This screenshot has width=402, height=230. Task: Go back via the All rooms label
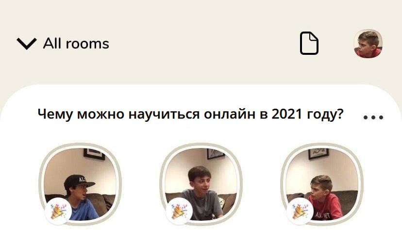click(x=76, y=43)
